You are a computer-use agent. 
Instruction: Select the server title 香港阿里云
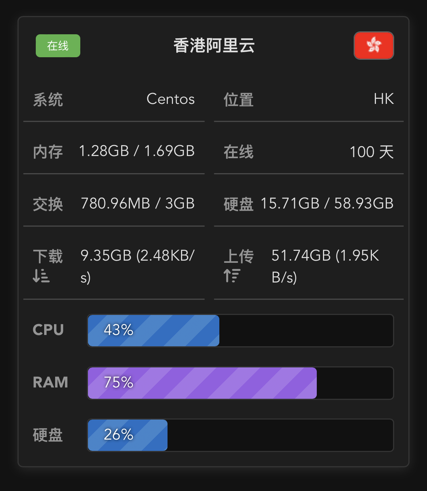(214, 46)
